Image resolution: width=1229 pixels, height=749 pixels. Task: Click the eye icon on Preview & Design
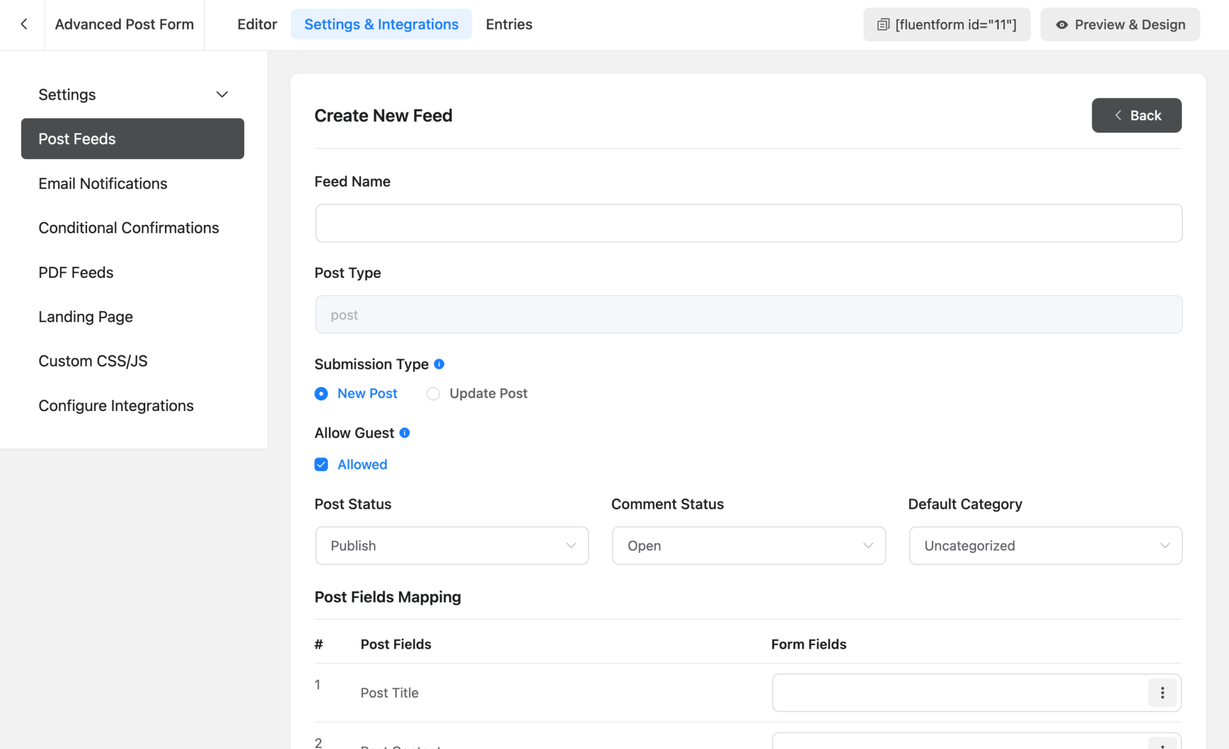pyautogui.click(x=1062, y=25)
